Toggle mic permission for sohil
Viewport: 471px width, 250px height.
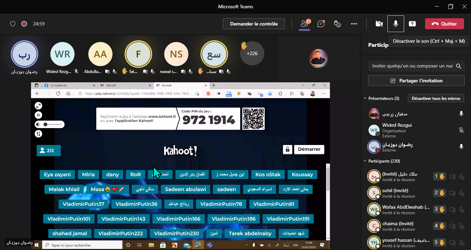[x=462, y=193]
